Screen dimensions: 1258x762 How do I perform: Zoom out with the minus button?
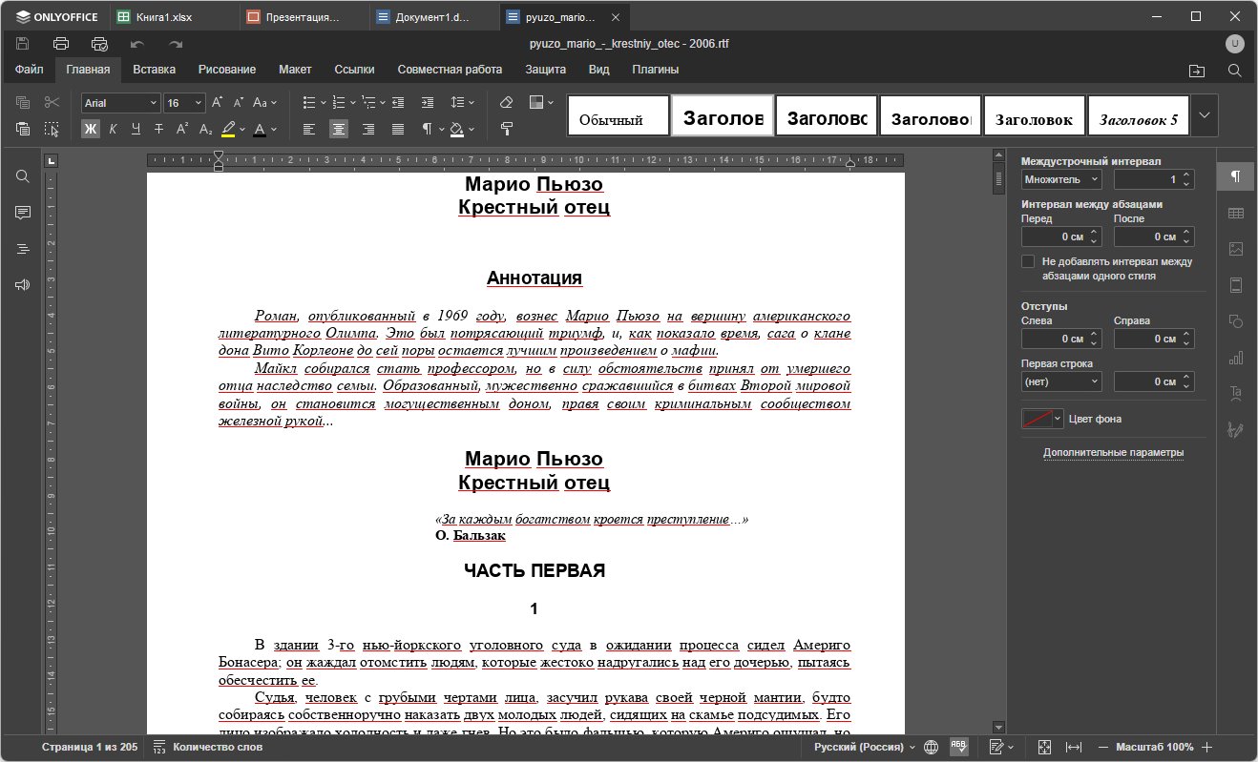1103,747
